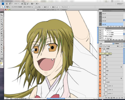Toggle Quick Mask mode button

coord(2,66)
